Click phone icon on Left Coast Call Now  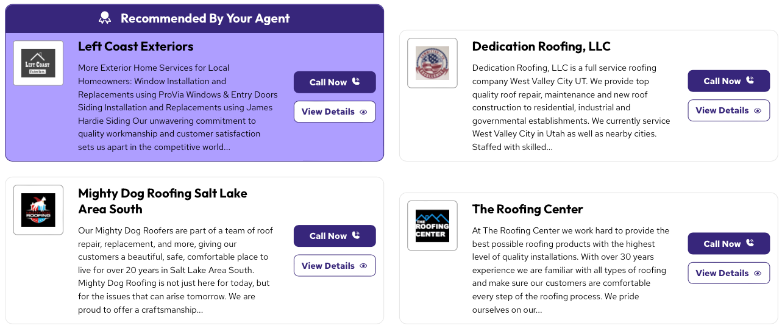click(x=357, y=82)
